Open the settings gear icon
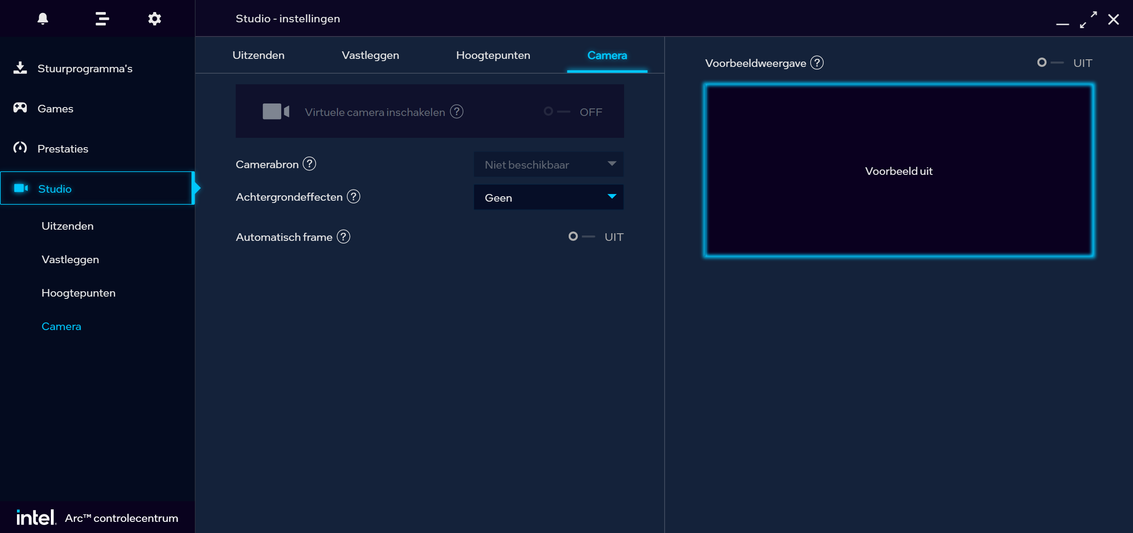The height and width of the screenshot is (533, 1133). tap(154, 19)
